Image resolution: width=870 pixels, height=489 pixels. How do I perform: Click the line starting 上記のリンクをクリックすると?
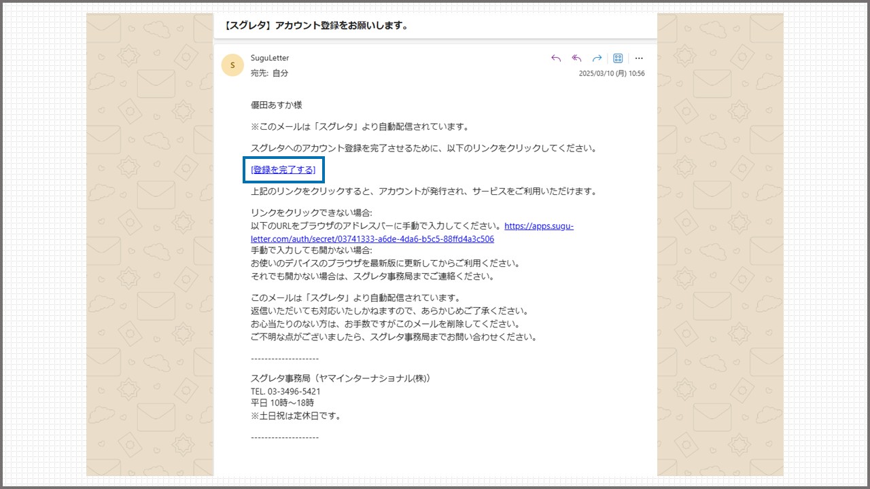423,192
